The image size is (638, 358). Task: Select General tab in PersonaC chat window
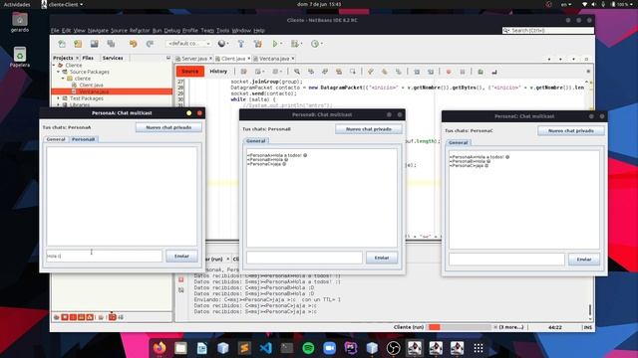pos(459,142)
